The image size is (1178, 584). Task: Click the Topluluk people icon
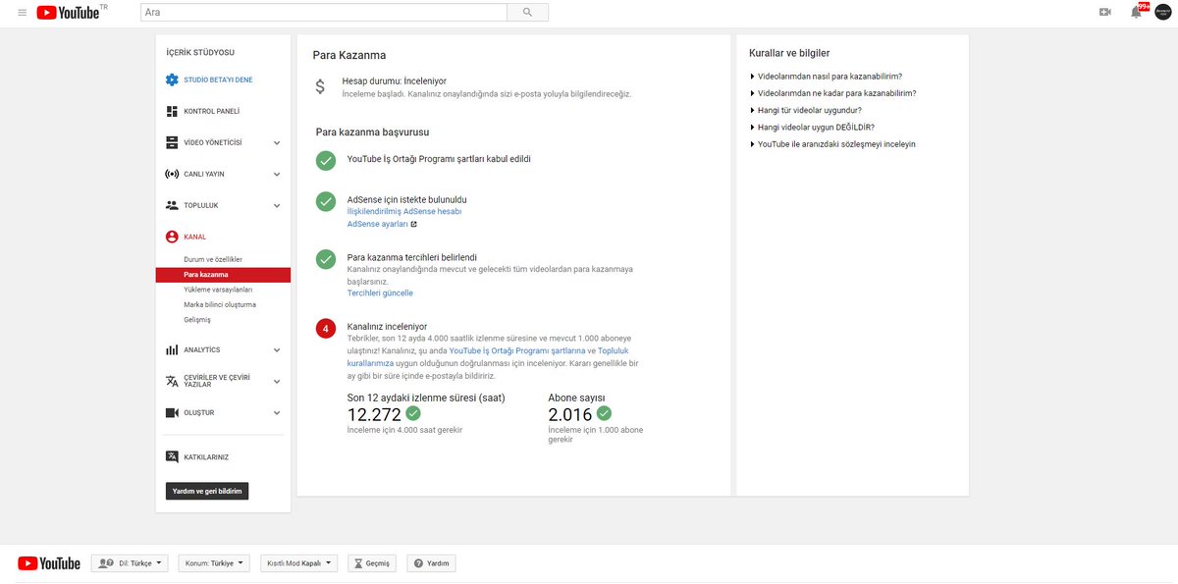172,205
